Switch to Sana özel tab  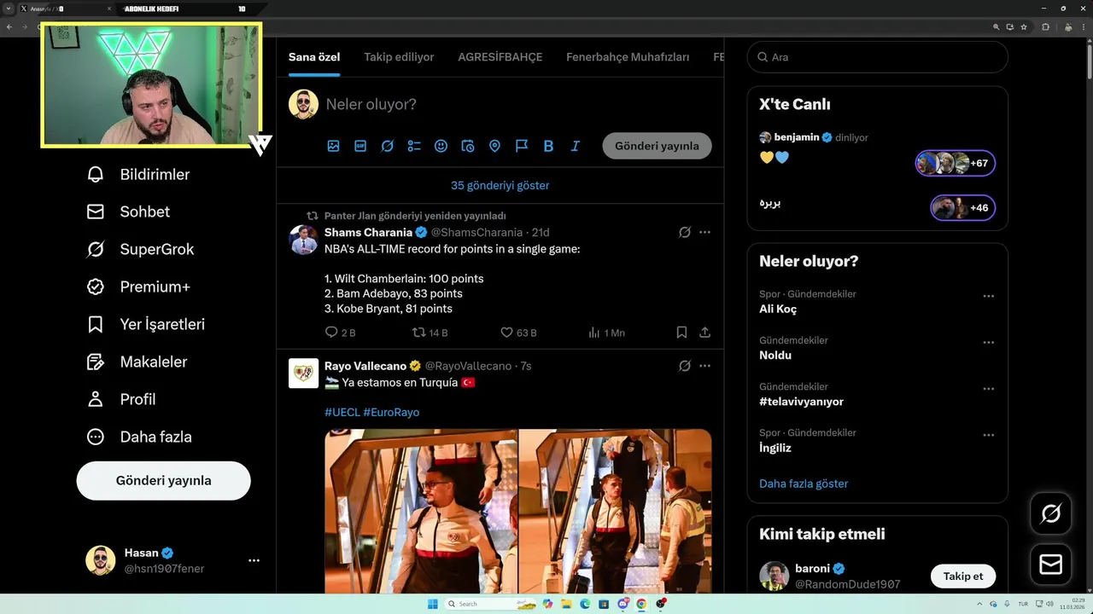(x=314, y=57)
